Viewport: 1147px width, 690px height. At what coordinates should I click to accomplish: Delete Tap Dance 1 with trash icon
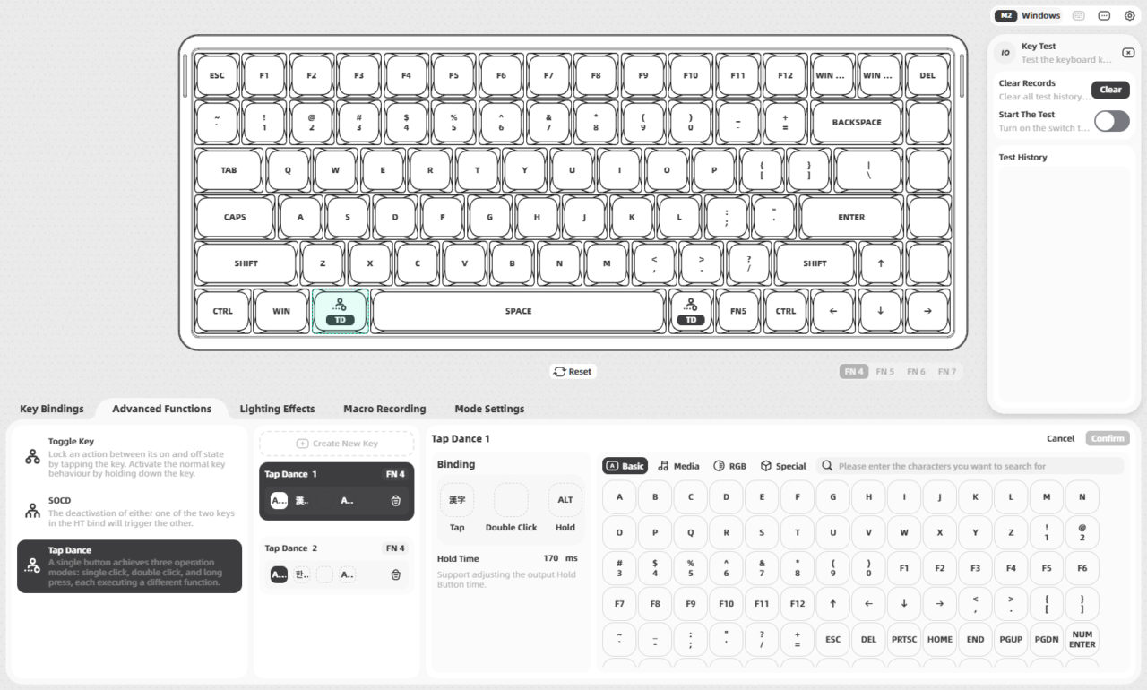coord(395,500)
